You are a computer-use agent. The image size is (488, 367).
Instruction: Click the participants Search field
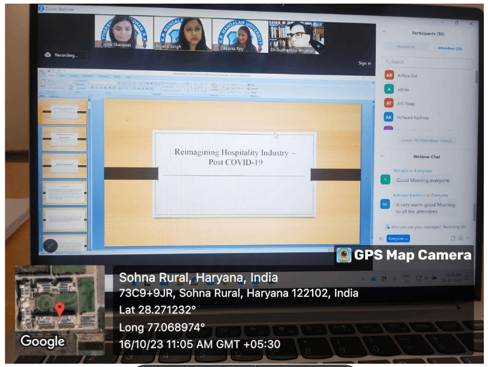(x=429, y=62)
